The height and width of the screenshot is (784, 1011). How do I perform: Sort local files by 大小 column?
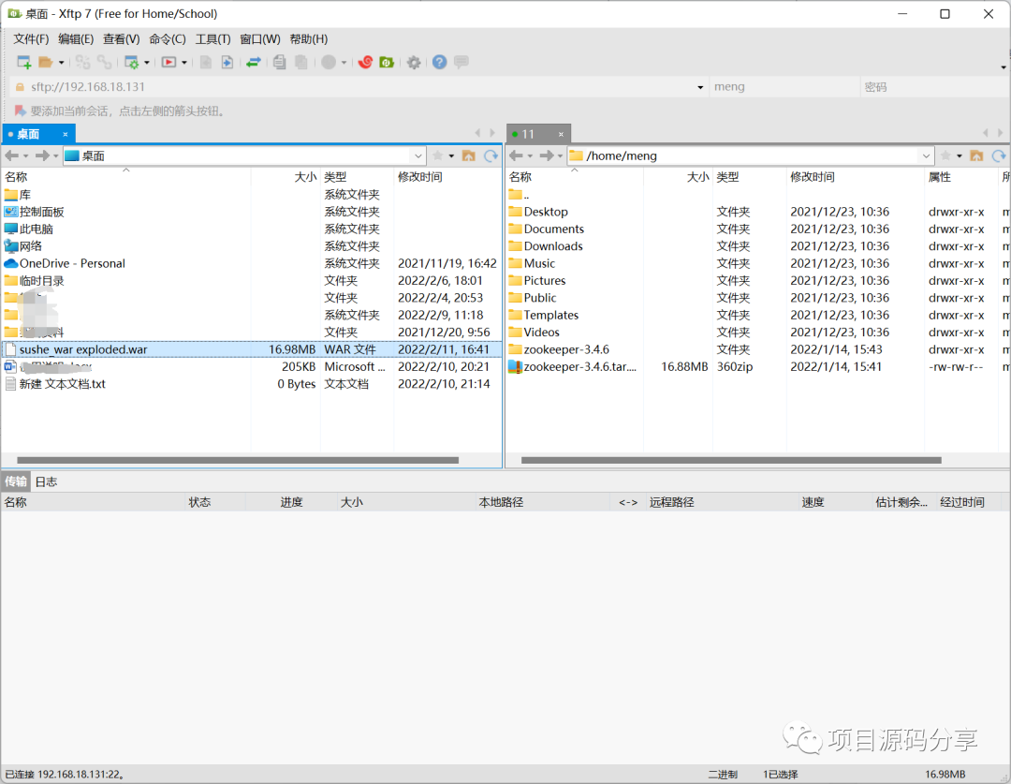[x=285, y=177]
